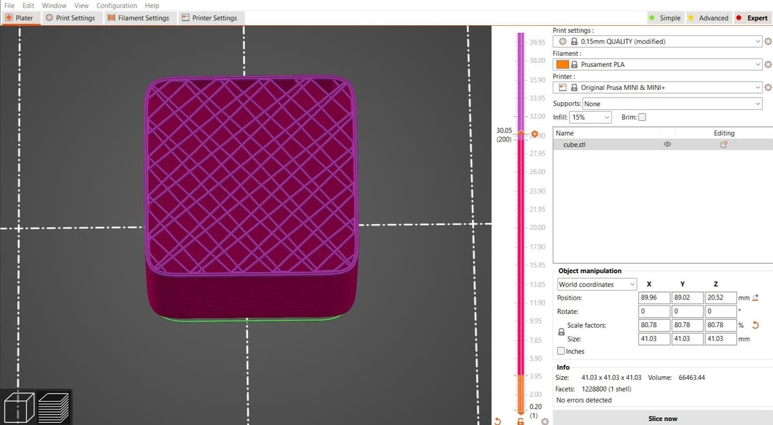This screenshot has height=425, width=773.
Task: Open the Help menu
Action: click(x=152, y=6)
